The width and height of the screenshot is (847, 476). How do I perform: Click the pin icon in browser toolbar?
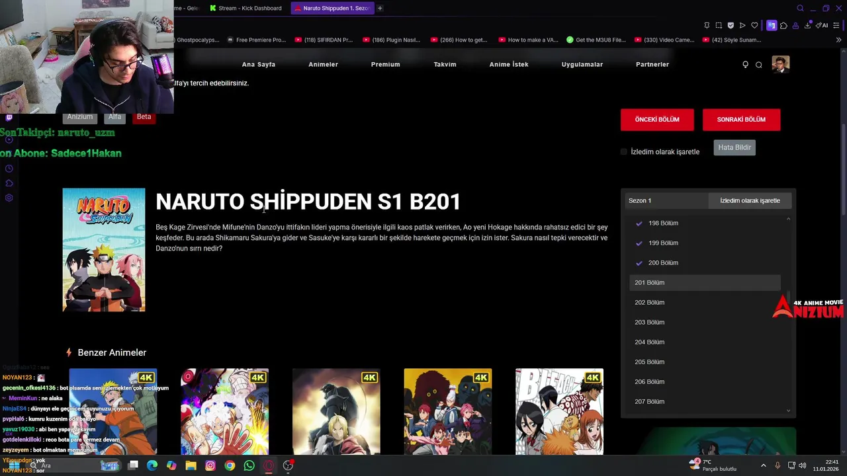707,25
